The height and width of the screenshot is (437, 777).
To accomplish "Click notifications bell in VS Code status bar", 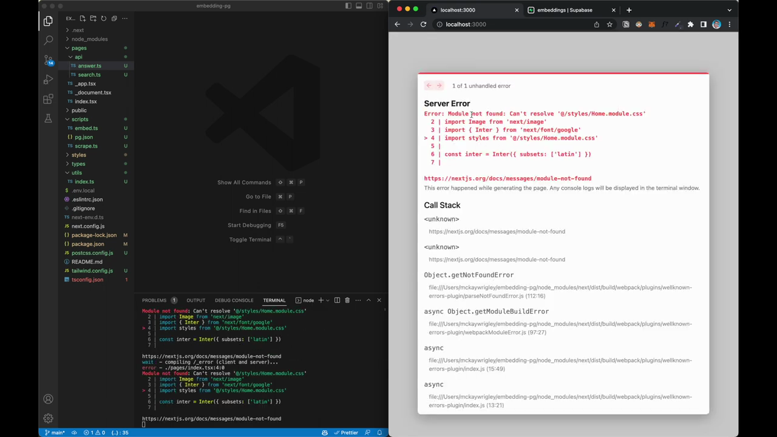I will coord(379,433).
